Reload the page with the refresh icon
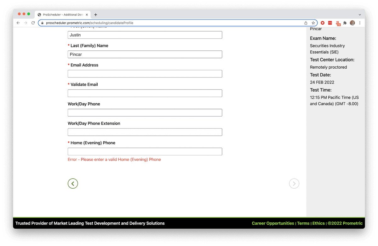 coord(33,23)
